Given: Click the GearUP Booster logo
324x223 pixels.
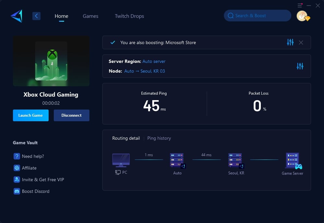Looking at the screenshot, I should (17, 16).
